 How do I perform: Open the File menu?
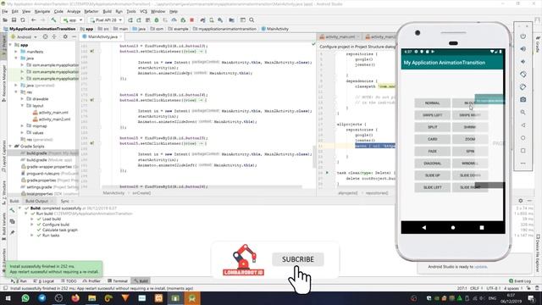(x=4, y=11)
